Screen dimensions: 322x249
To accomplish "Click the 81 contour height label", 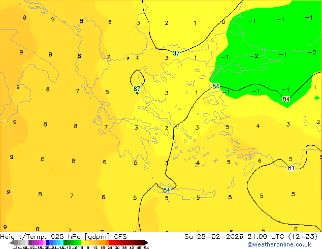I will tap(291, 168).
